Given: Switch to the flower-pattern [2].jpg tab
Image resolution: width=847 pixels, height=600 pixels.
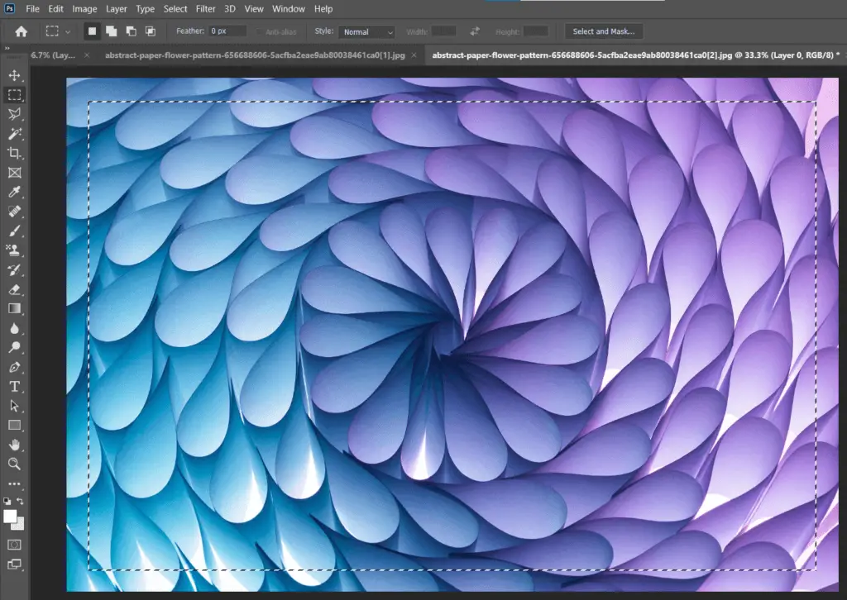Looking at the screenshot, I should coord(636,55).
